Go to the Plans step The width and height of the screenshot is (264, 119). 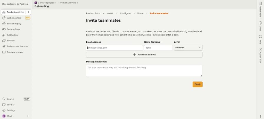tap(140, 13)
